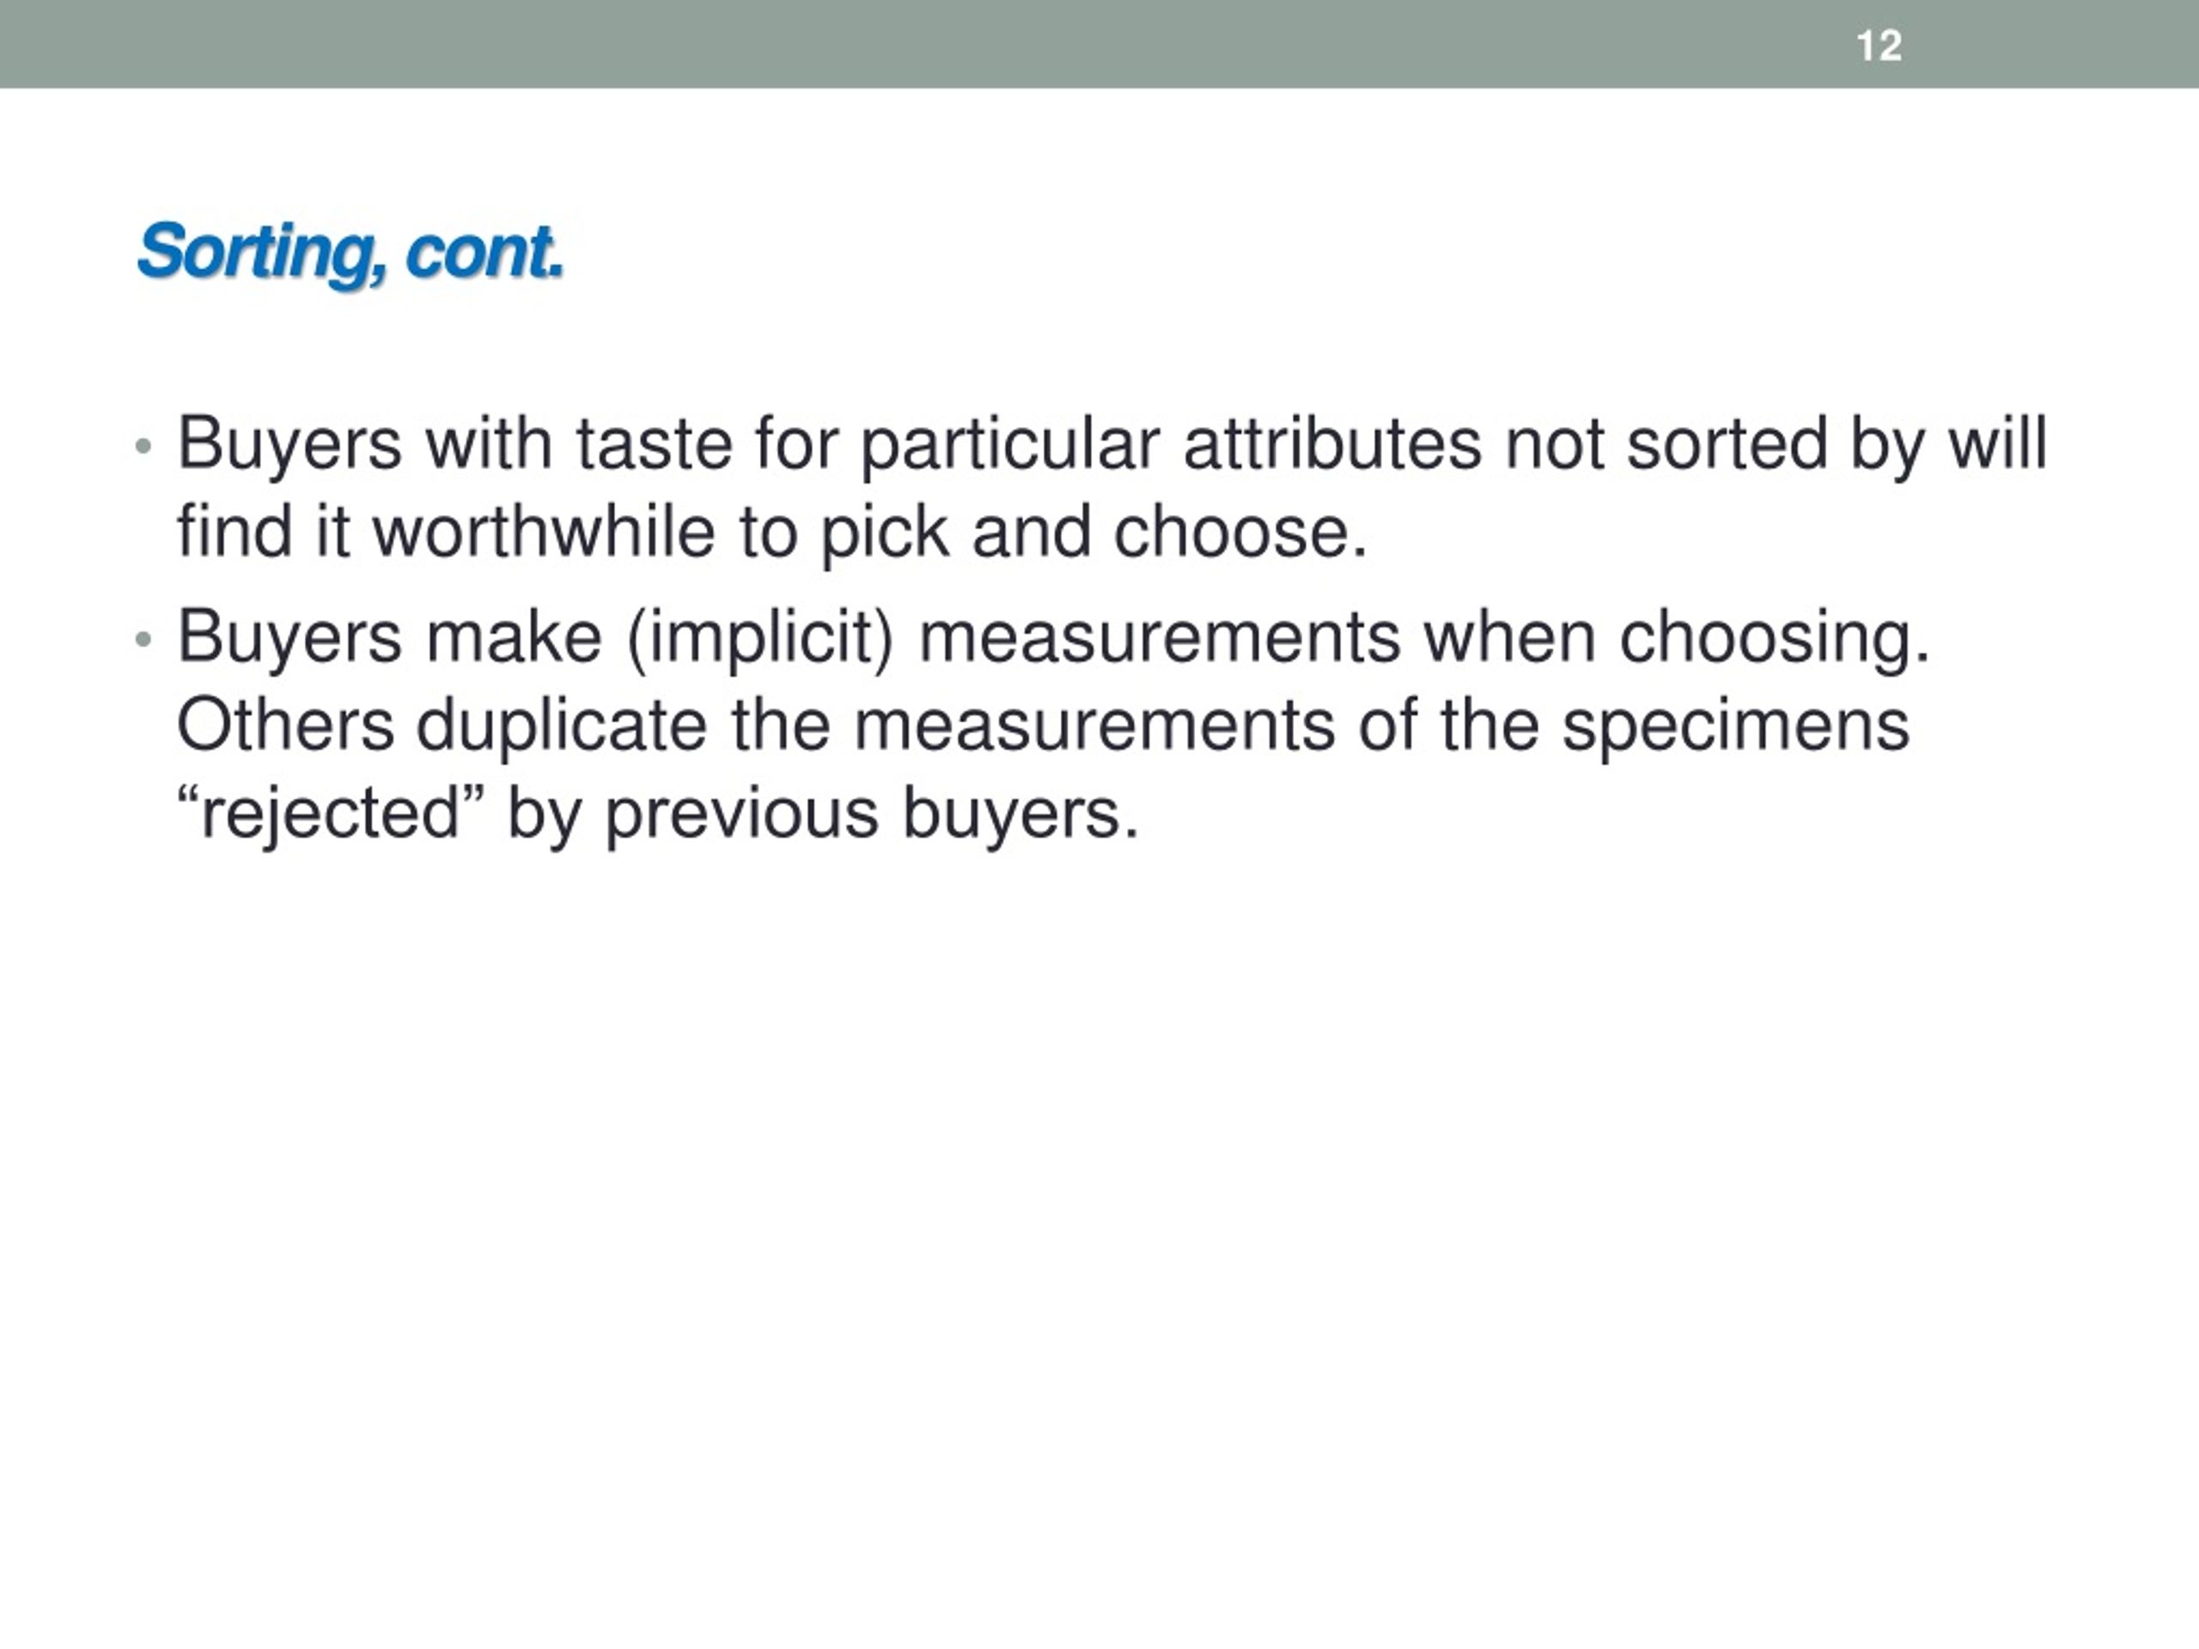Click the second bullet point marker
The height and width of the screenshot is (1649, 2199).
pyautogui.click(x=143, y=639)
